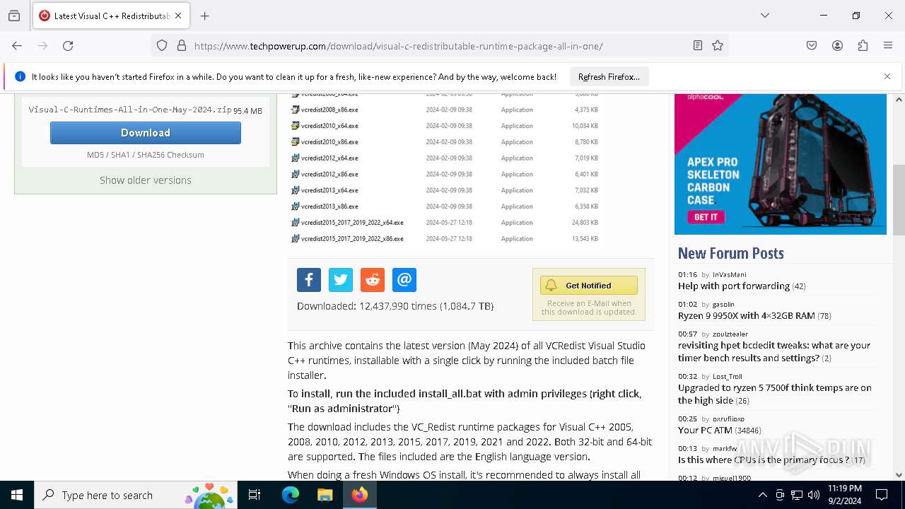Viewport: 905px width, 509px height.
Task: Dismiss the refresh Firefox notification bar
Action: (x=887, y=76)
